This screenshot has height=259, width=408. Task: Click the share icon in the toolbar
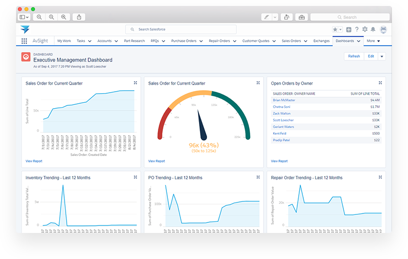coord(79,17)
